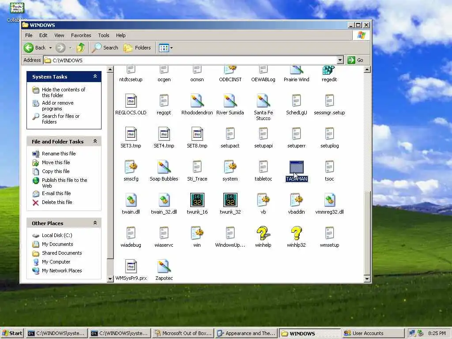Select the TASKMAN application icon

296,167
